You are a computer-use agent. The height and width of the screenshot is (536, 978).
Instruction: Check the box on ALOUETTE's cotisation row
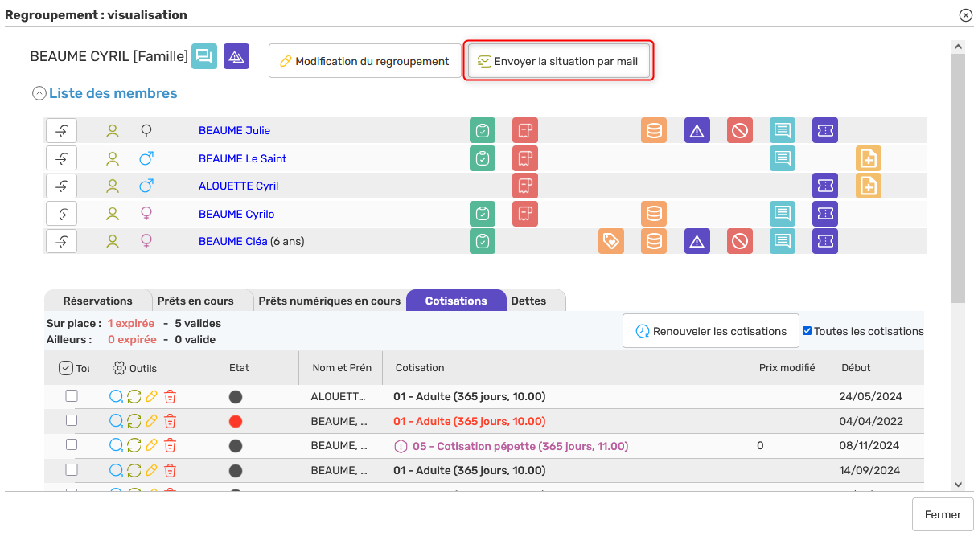[71, 395]
